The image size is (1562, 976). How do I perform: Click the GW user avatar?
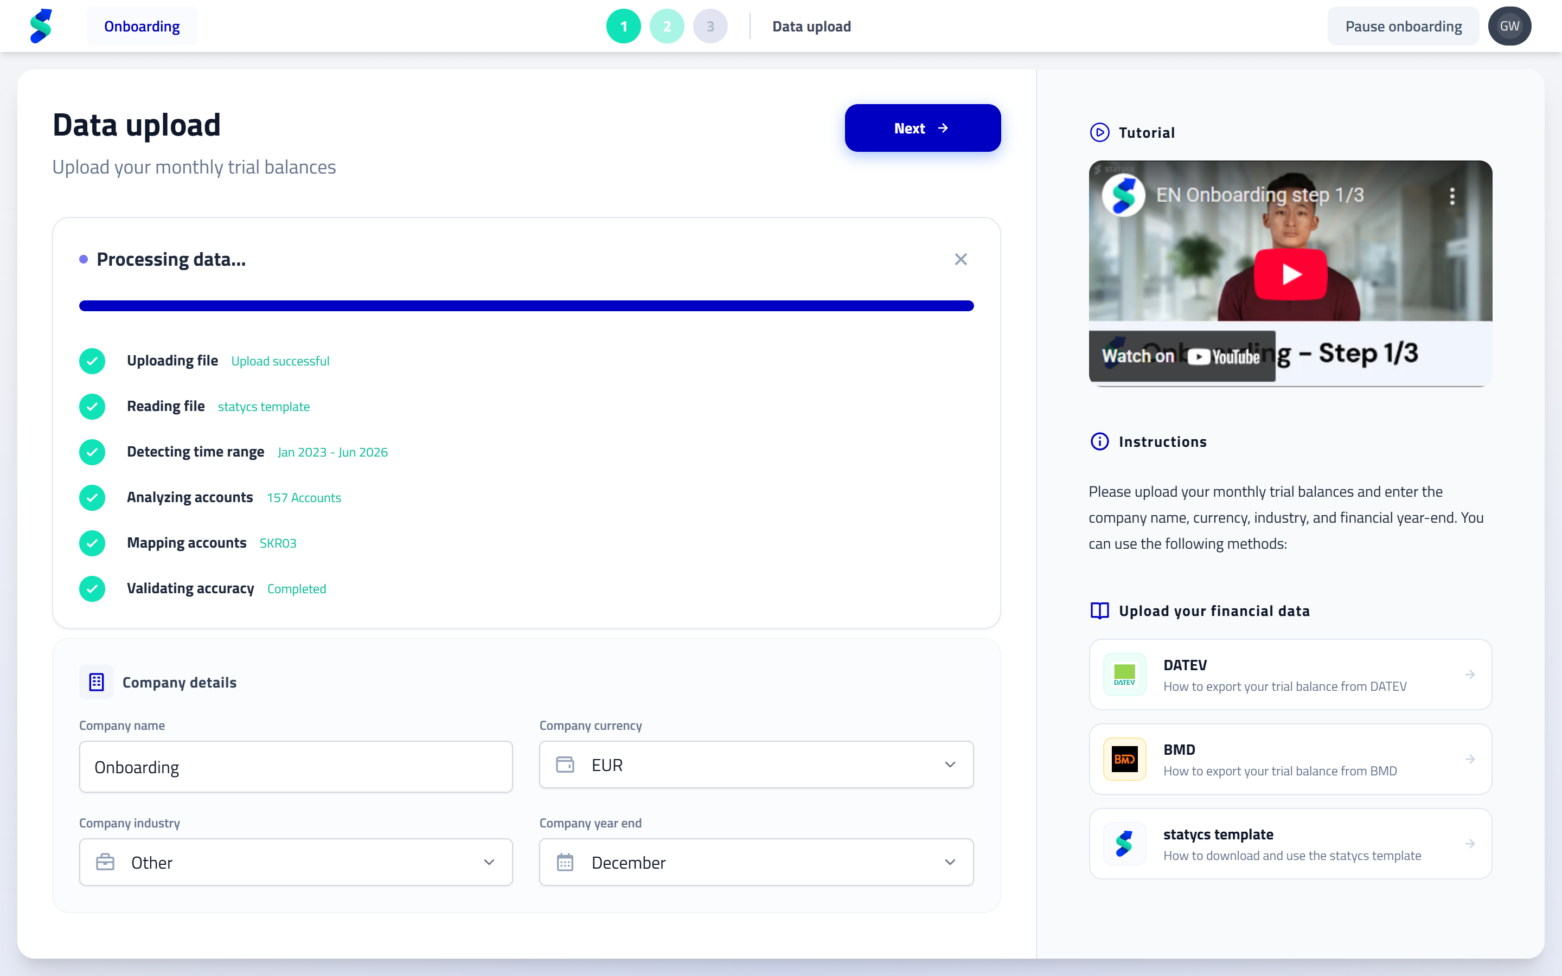tap(1509, 27)
